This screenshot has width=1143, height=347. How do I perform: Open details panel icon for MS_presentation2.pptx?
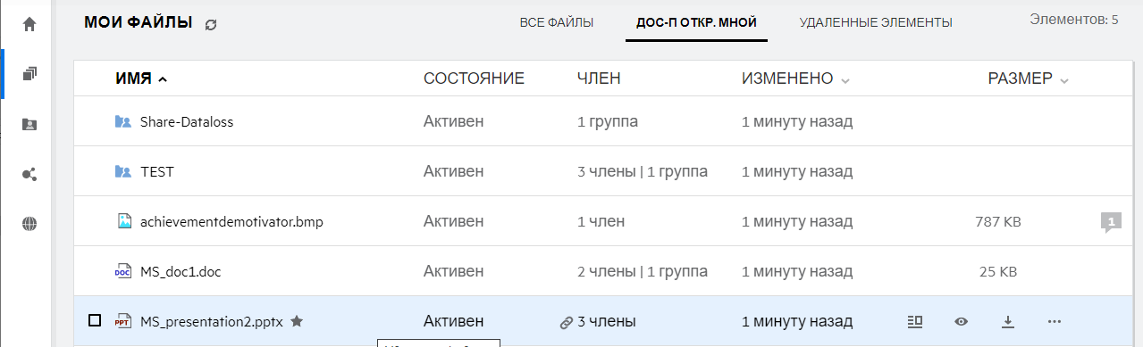point(913,321)
